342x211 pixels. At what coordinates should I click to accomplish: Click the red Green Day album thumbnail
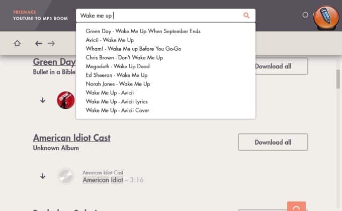66,100
